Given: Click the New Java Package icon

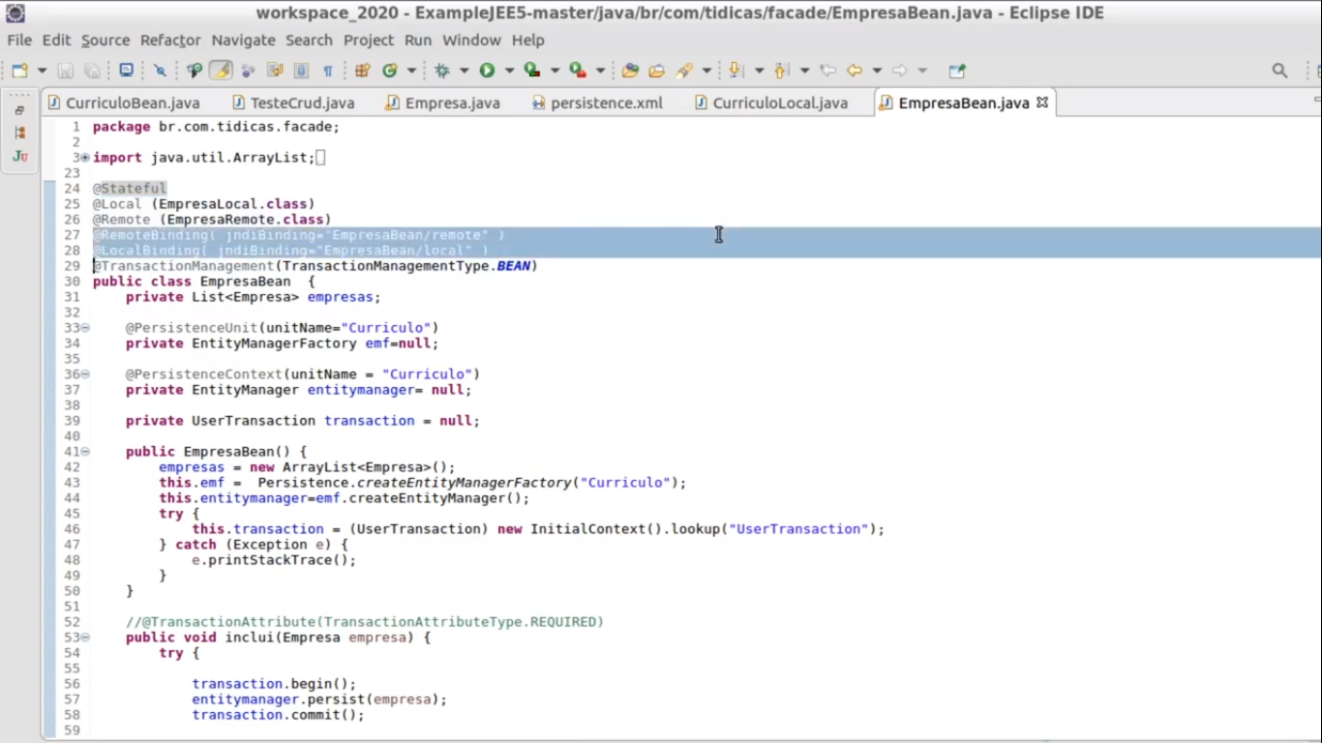Looking at the screenshot, I should (363, 71).
